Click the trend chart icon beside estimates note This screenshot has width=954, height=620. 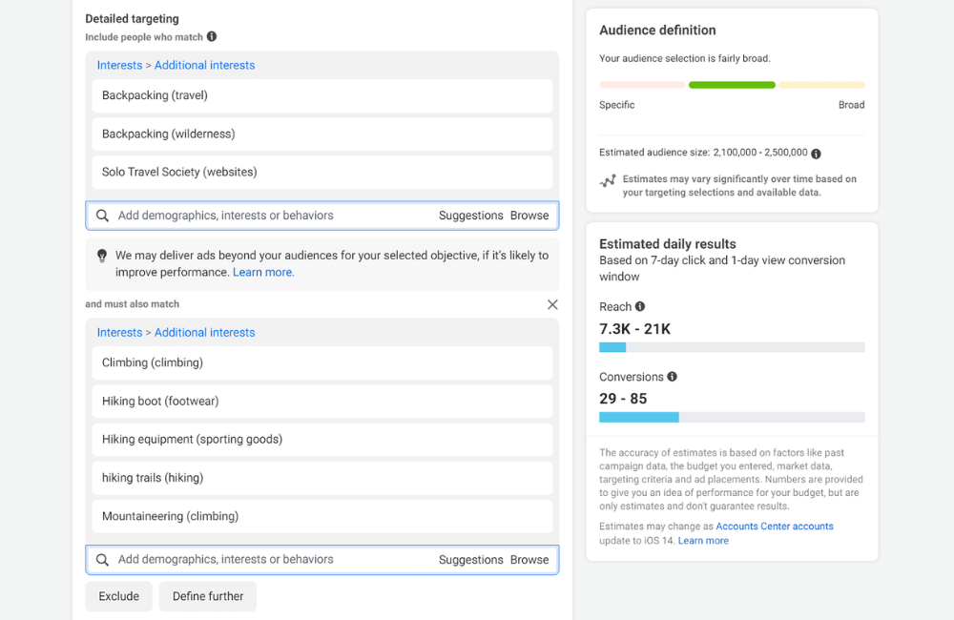tap(610, 182)
